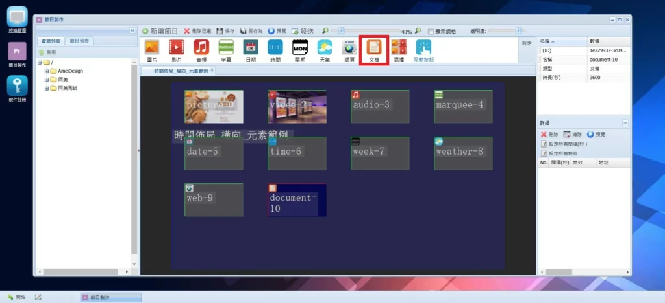
Task: Choose the 網頁 (web page) icon
Action: (x=350, y=49)
